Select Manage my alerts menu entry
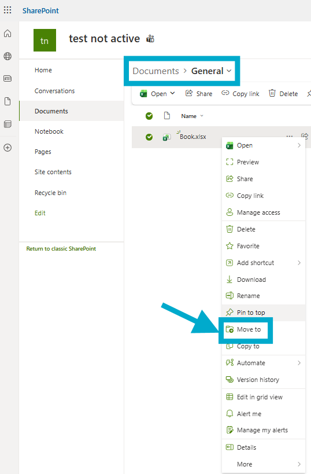Screen dimensions: 311x474 click(264, 430)
